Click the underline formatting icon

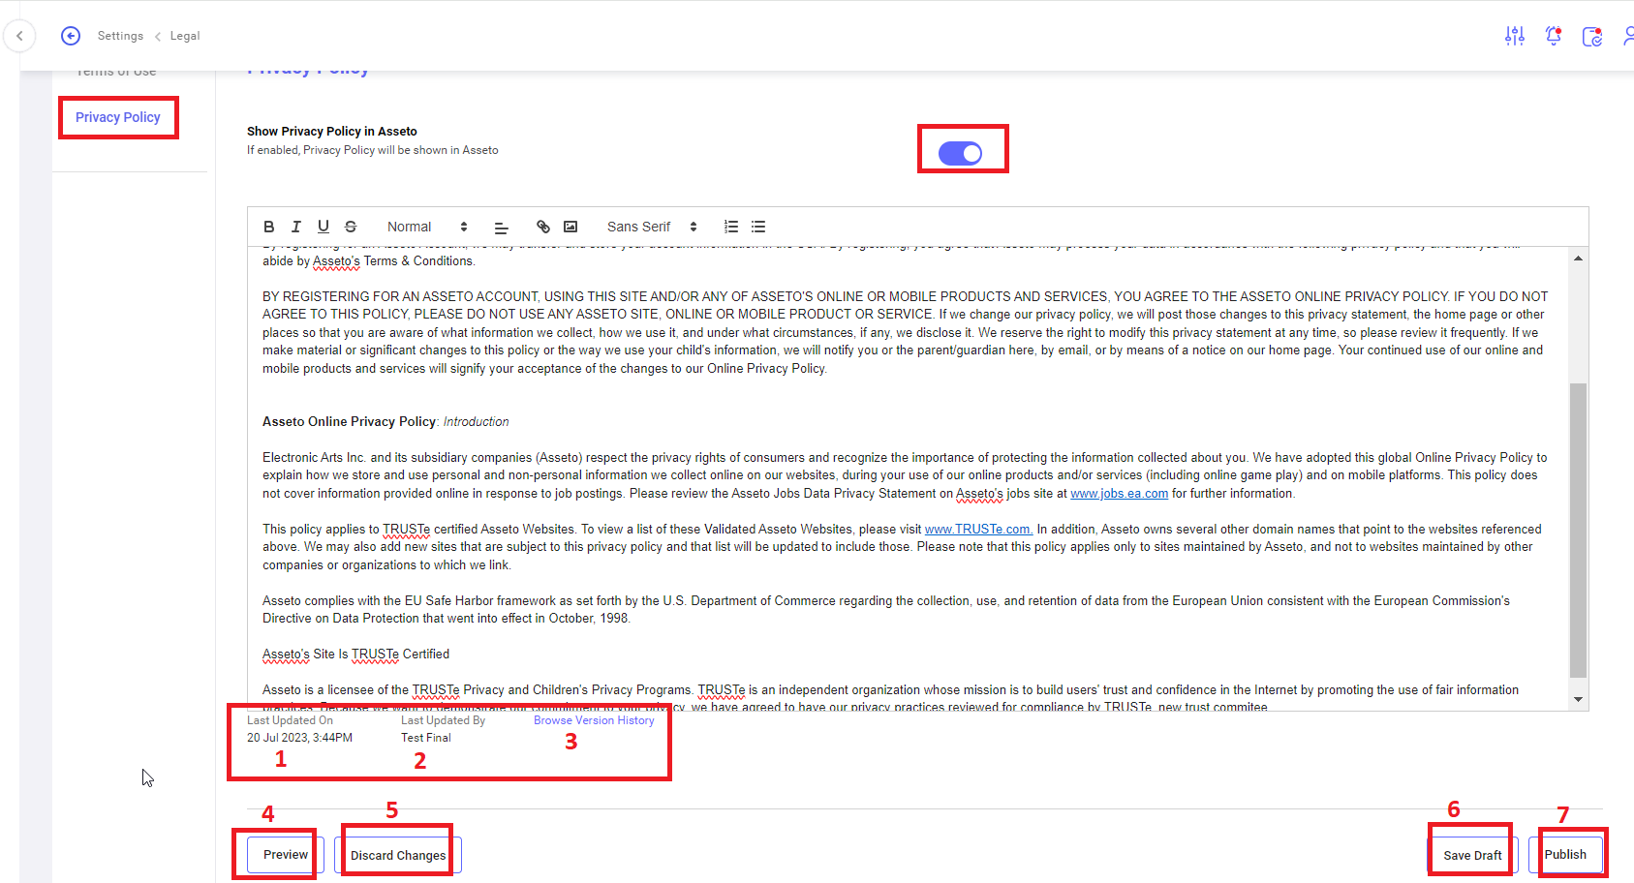pos(324,227)
